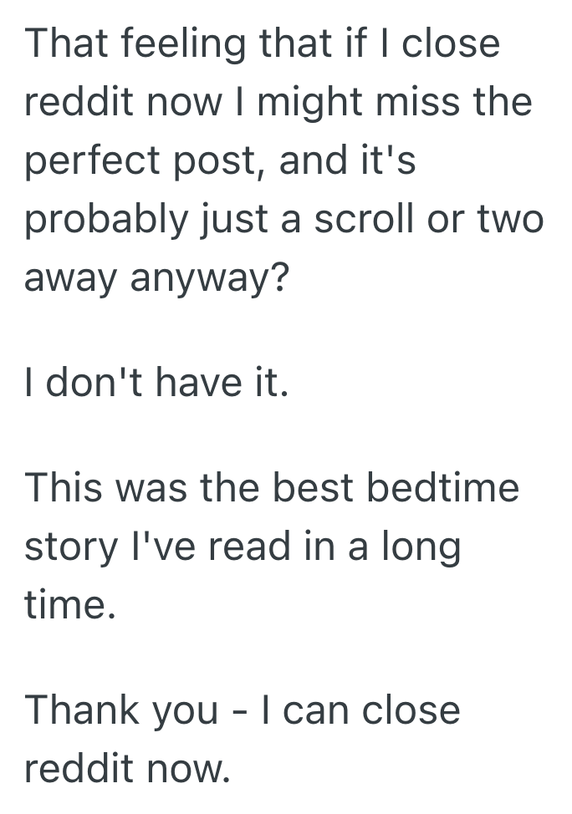Click the word "bedtime" in the text
Screen dimensions: 572x814
tap(458, 489)
